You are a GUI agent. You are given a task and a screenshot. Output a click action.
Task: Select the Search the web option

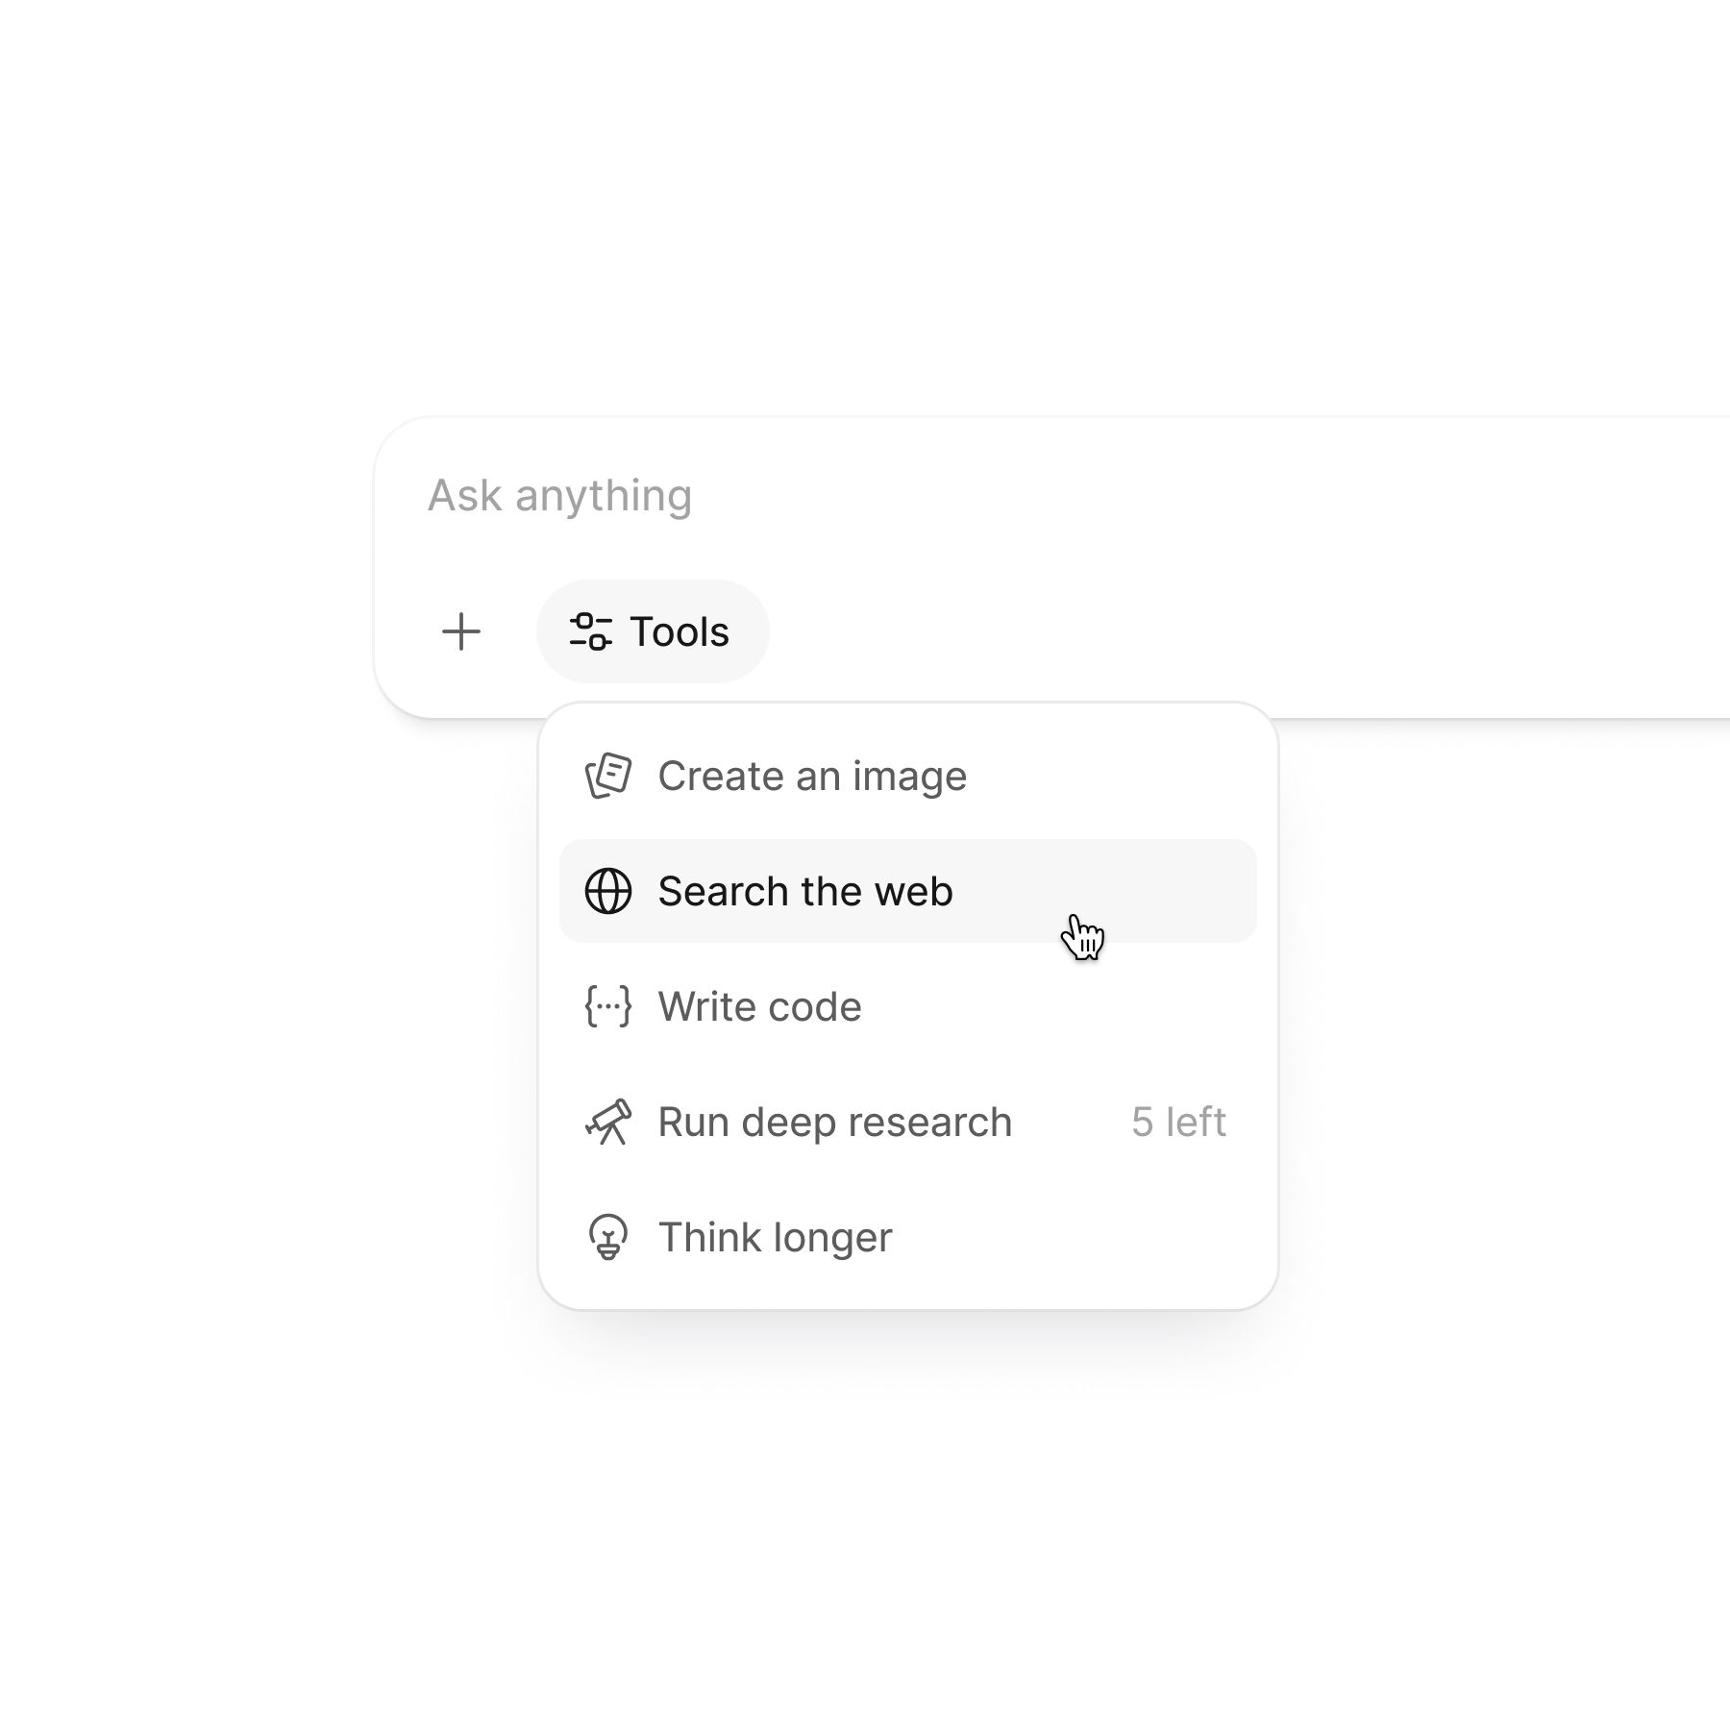[x=805, y=891]
